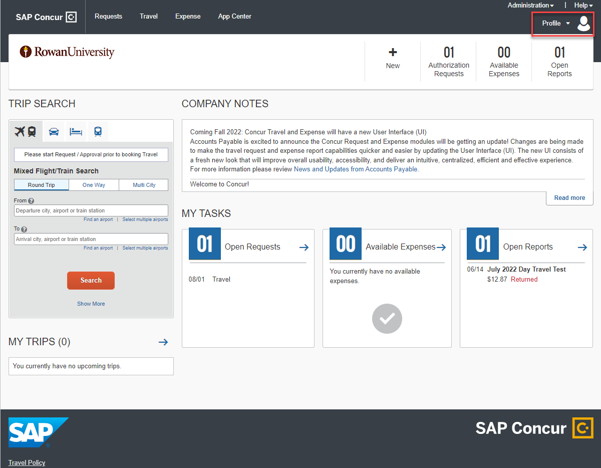Select the One Way option
This screenshot has height=468, width=601.
pos(94,185)
